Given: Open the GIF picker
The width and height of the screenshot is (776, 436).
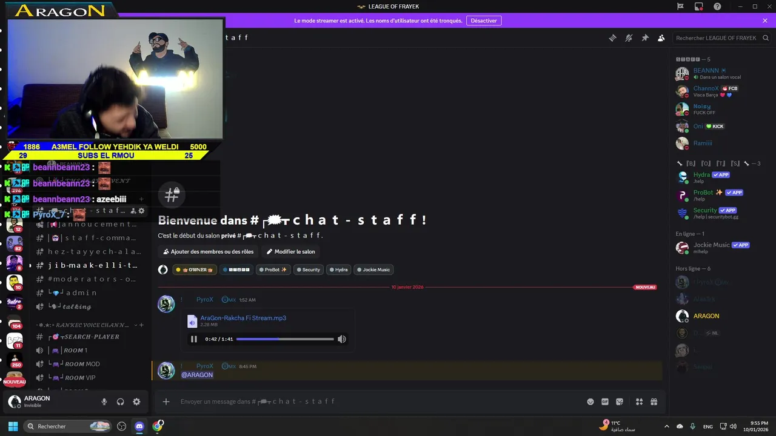Looking at the screenshot, I should pos(605,401).
